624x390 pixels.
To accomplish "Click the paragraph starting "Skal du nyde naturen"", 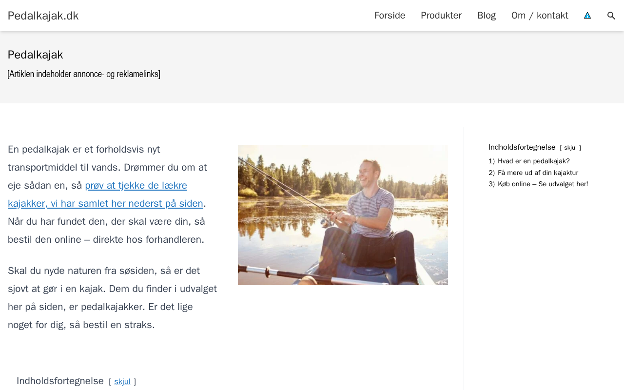I will click(112, 298).
